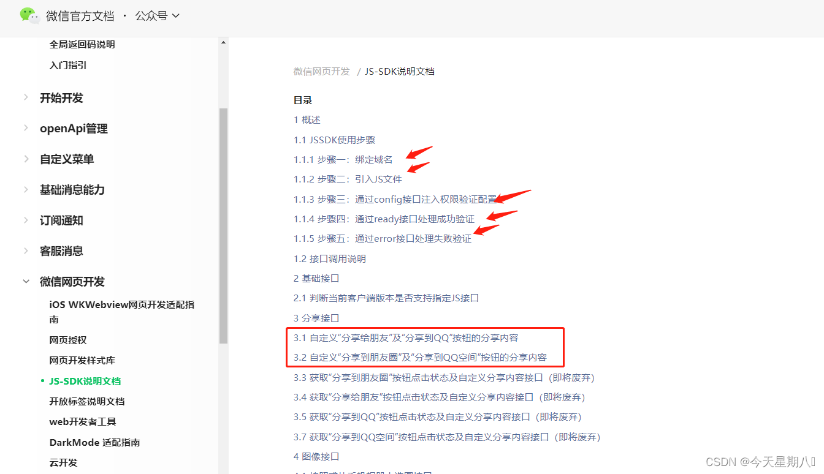This screenshot has height=474, width=824.
Task: Go to 1.1.5 步骤五 error接口 section
Action: click(383, 238)
